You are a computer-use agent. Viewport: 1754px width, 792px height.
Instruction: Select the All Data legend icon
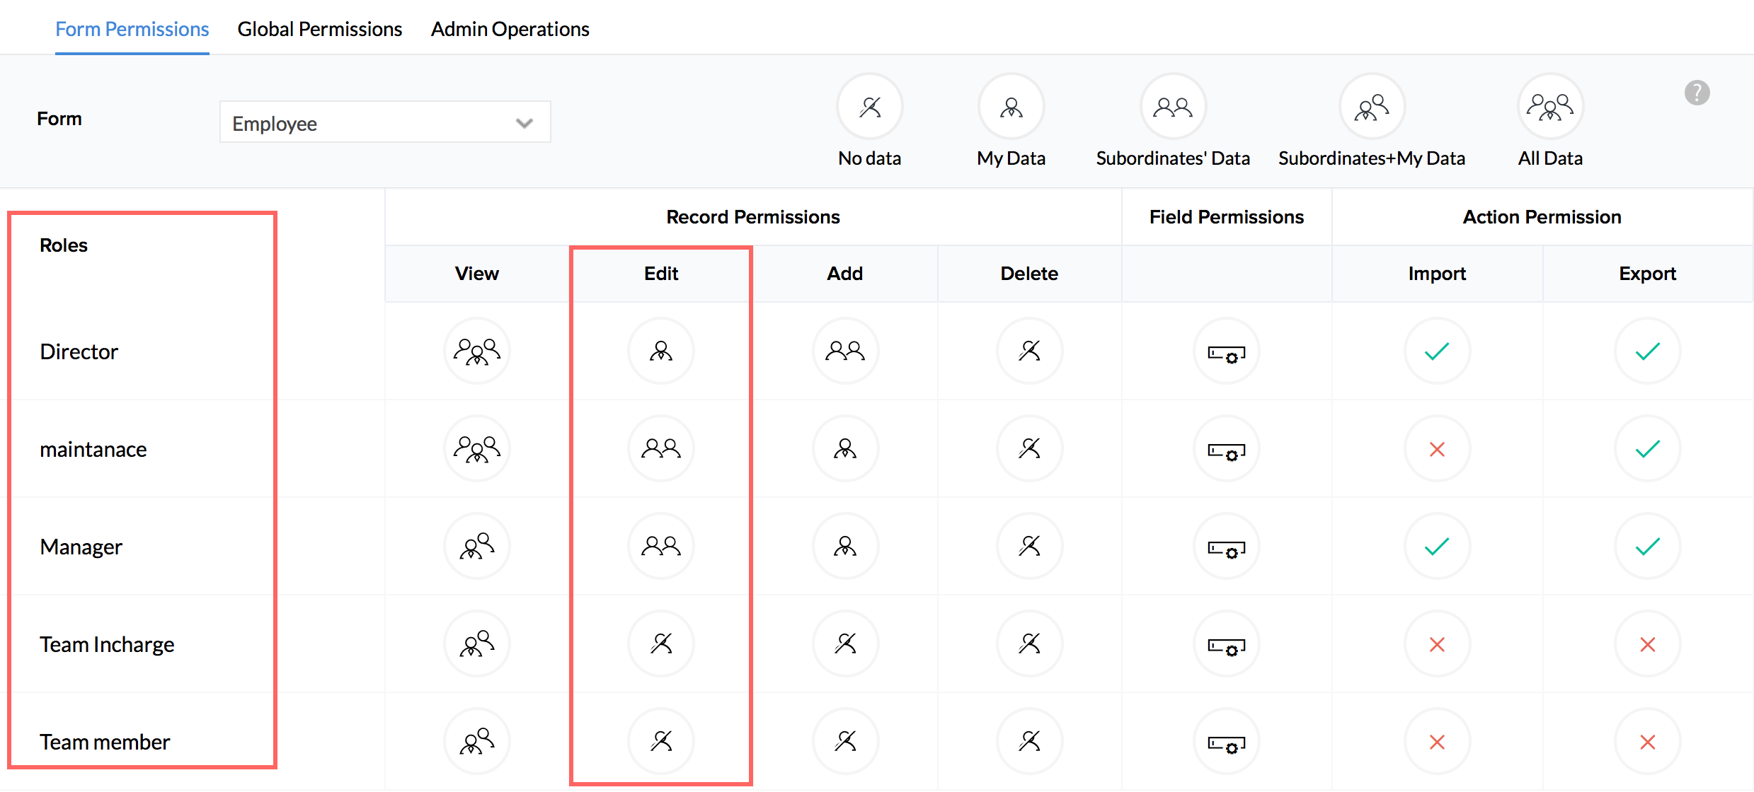(1550, 107)
